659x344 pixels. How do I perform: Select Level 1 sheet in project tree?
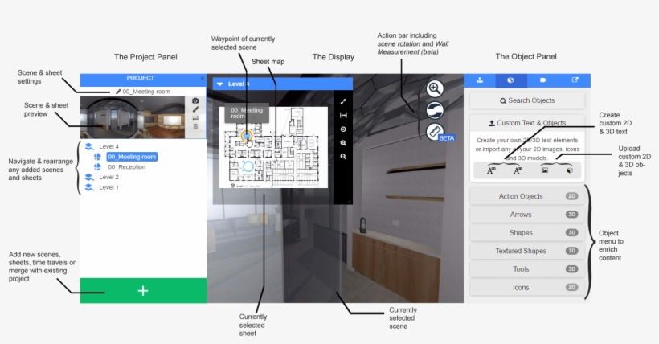click(x=108, y=187)
